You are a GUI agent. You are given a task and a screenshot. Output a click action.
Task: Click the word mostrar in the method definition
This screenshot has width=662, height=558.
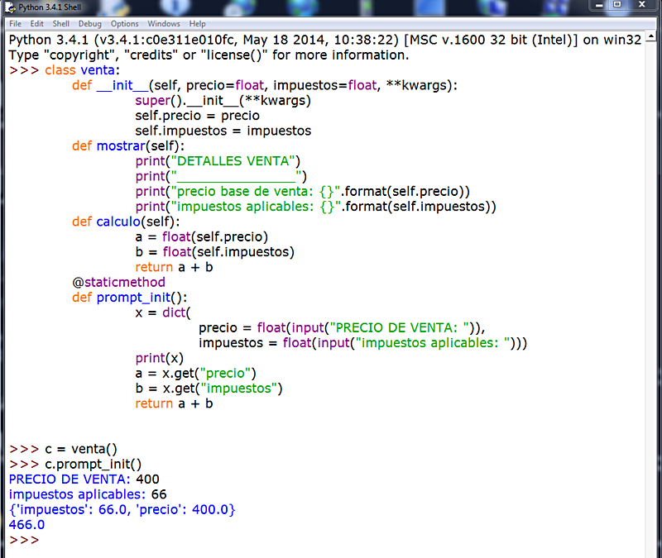122,145
